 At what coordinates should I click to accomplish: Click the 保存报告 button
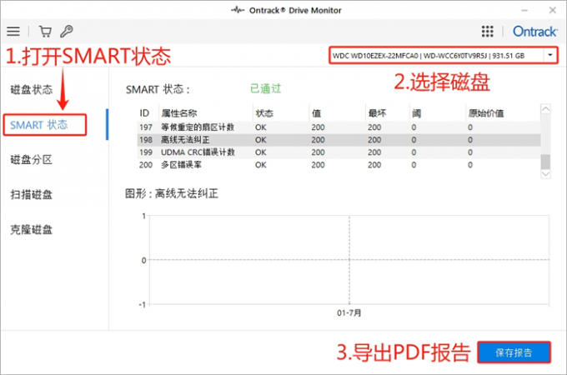[514, 352]
